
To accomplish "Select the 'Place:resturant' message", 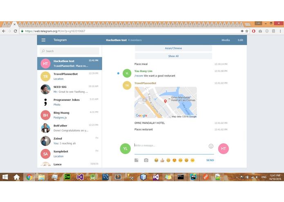I will [x=143, y=129].
